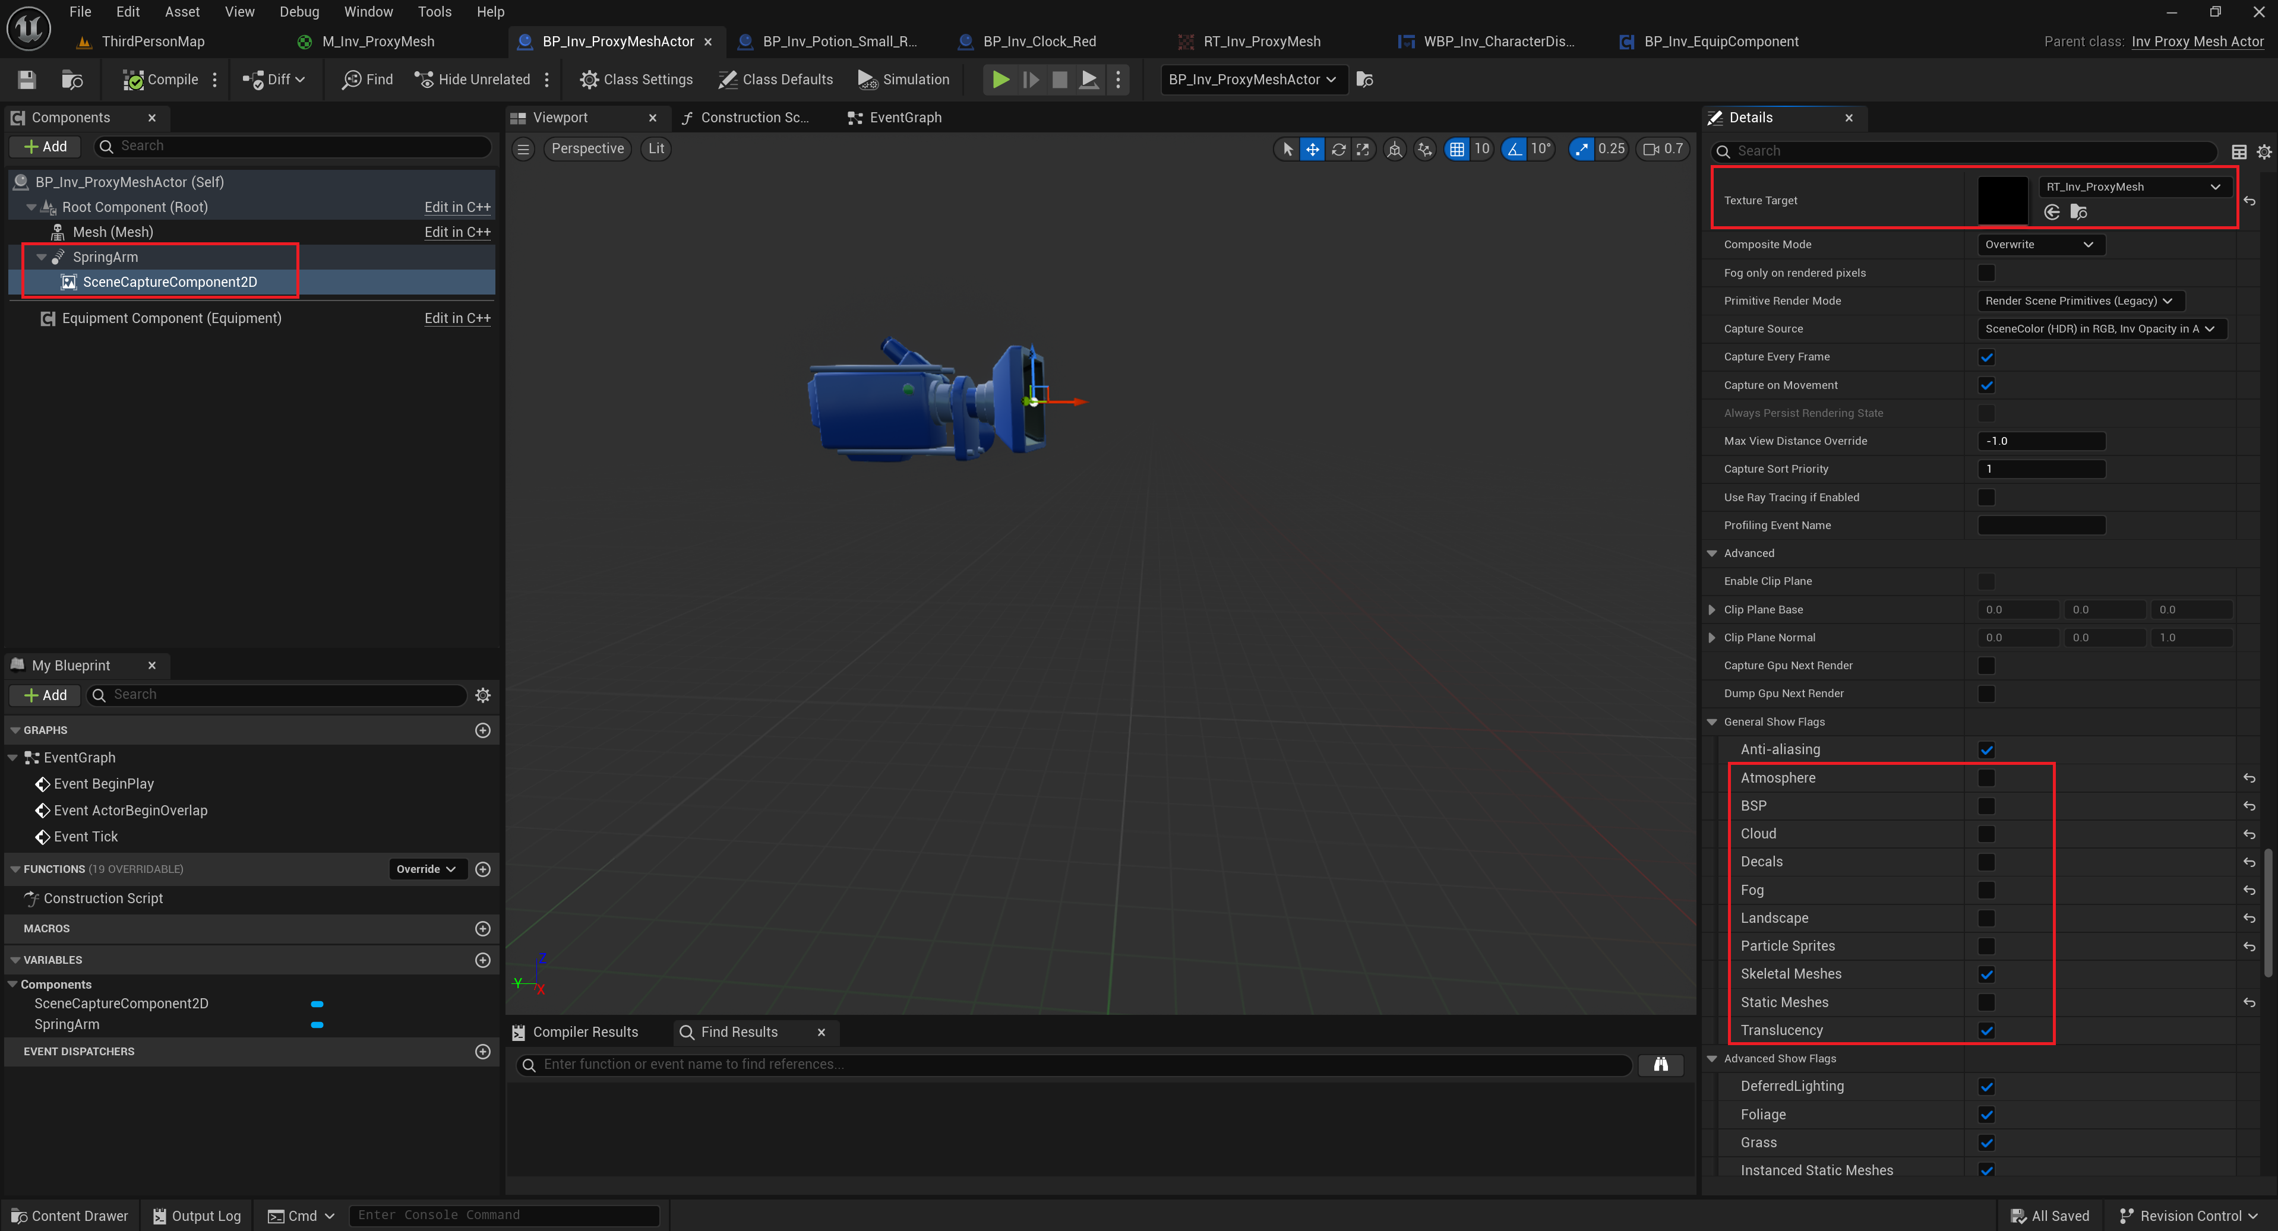This screenshot has height=1231, width=2278.
Task: Collapse the General Show Flags section
Action: pos(1712,721)
